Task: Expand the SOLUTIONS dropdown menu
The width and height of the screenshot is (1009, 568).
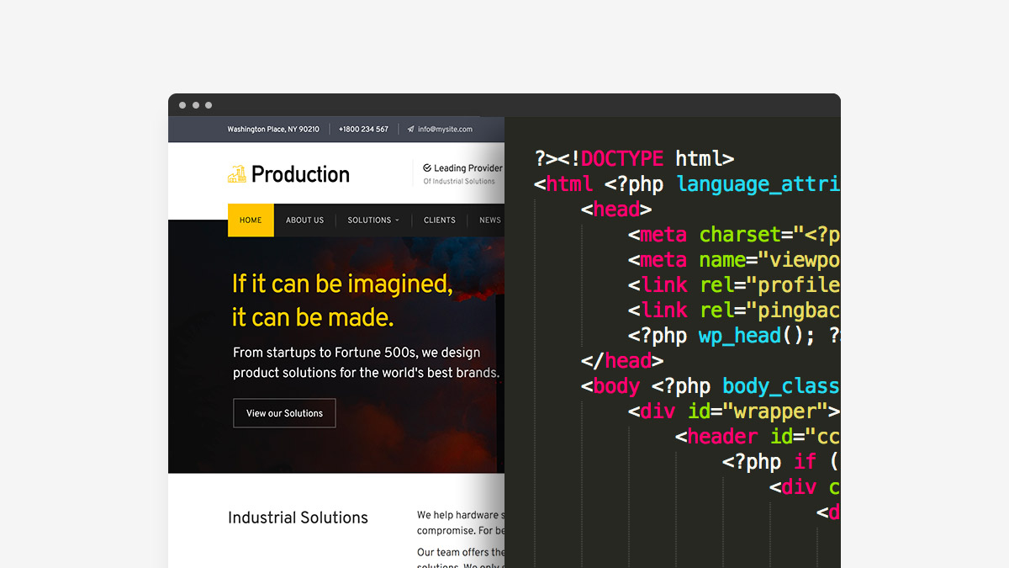Action: coord(373,220)
